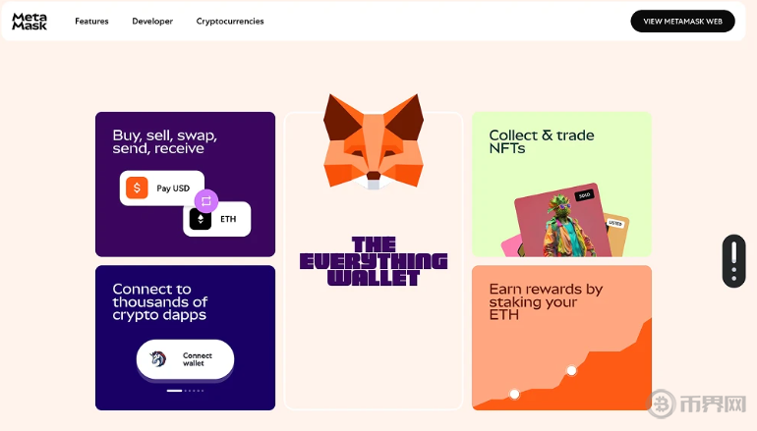Open the "Collect & trade NFTs" card heading
This screenshot has height=431, width=757.
(x=541, y=141)
